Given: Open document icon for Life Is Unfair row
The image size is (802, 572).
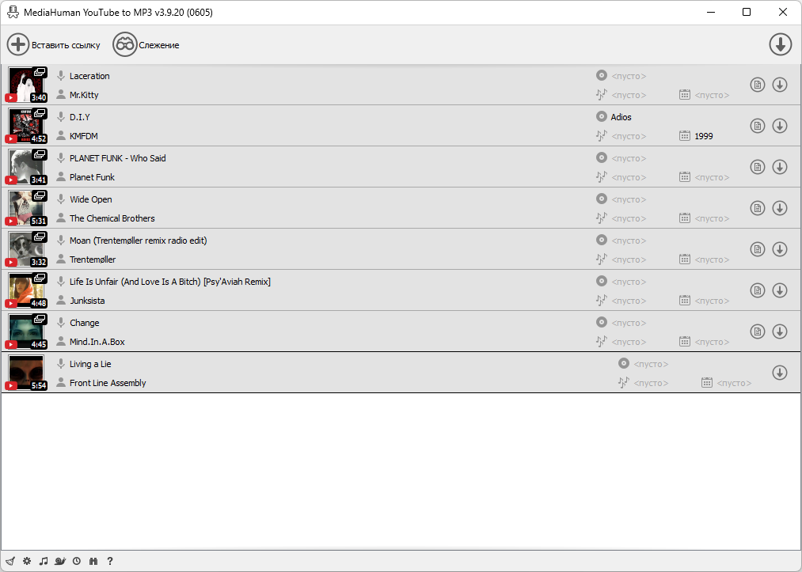Looking at the screenshot, I should [x=758, y=290].
